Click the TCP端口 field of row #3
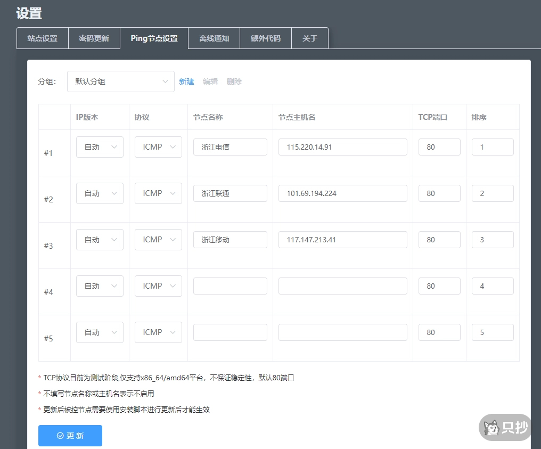The image size is (541, 449). [x=439, y=240]
